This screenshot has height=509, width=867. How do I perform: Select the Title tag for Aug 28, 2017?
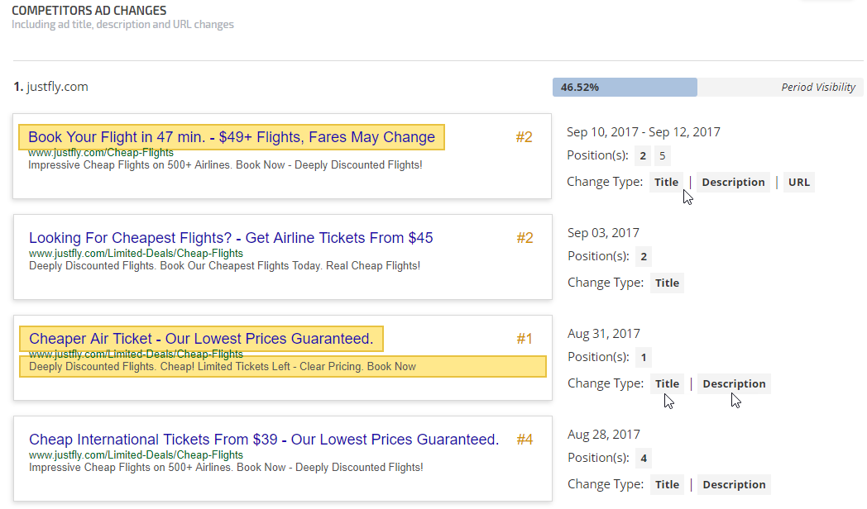667,485
